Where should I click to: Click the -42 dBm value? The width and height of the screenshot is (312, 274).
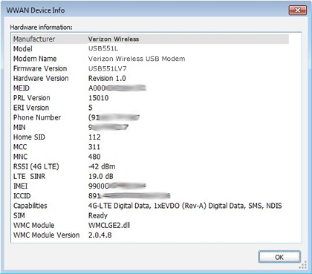pos(102,166)
